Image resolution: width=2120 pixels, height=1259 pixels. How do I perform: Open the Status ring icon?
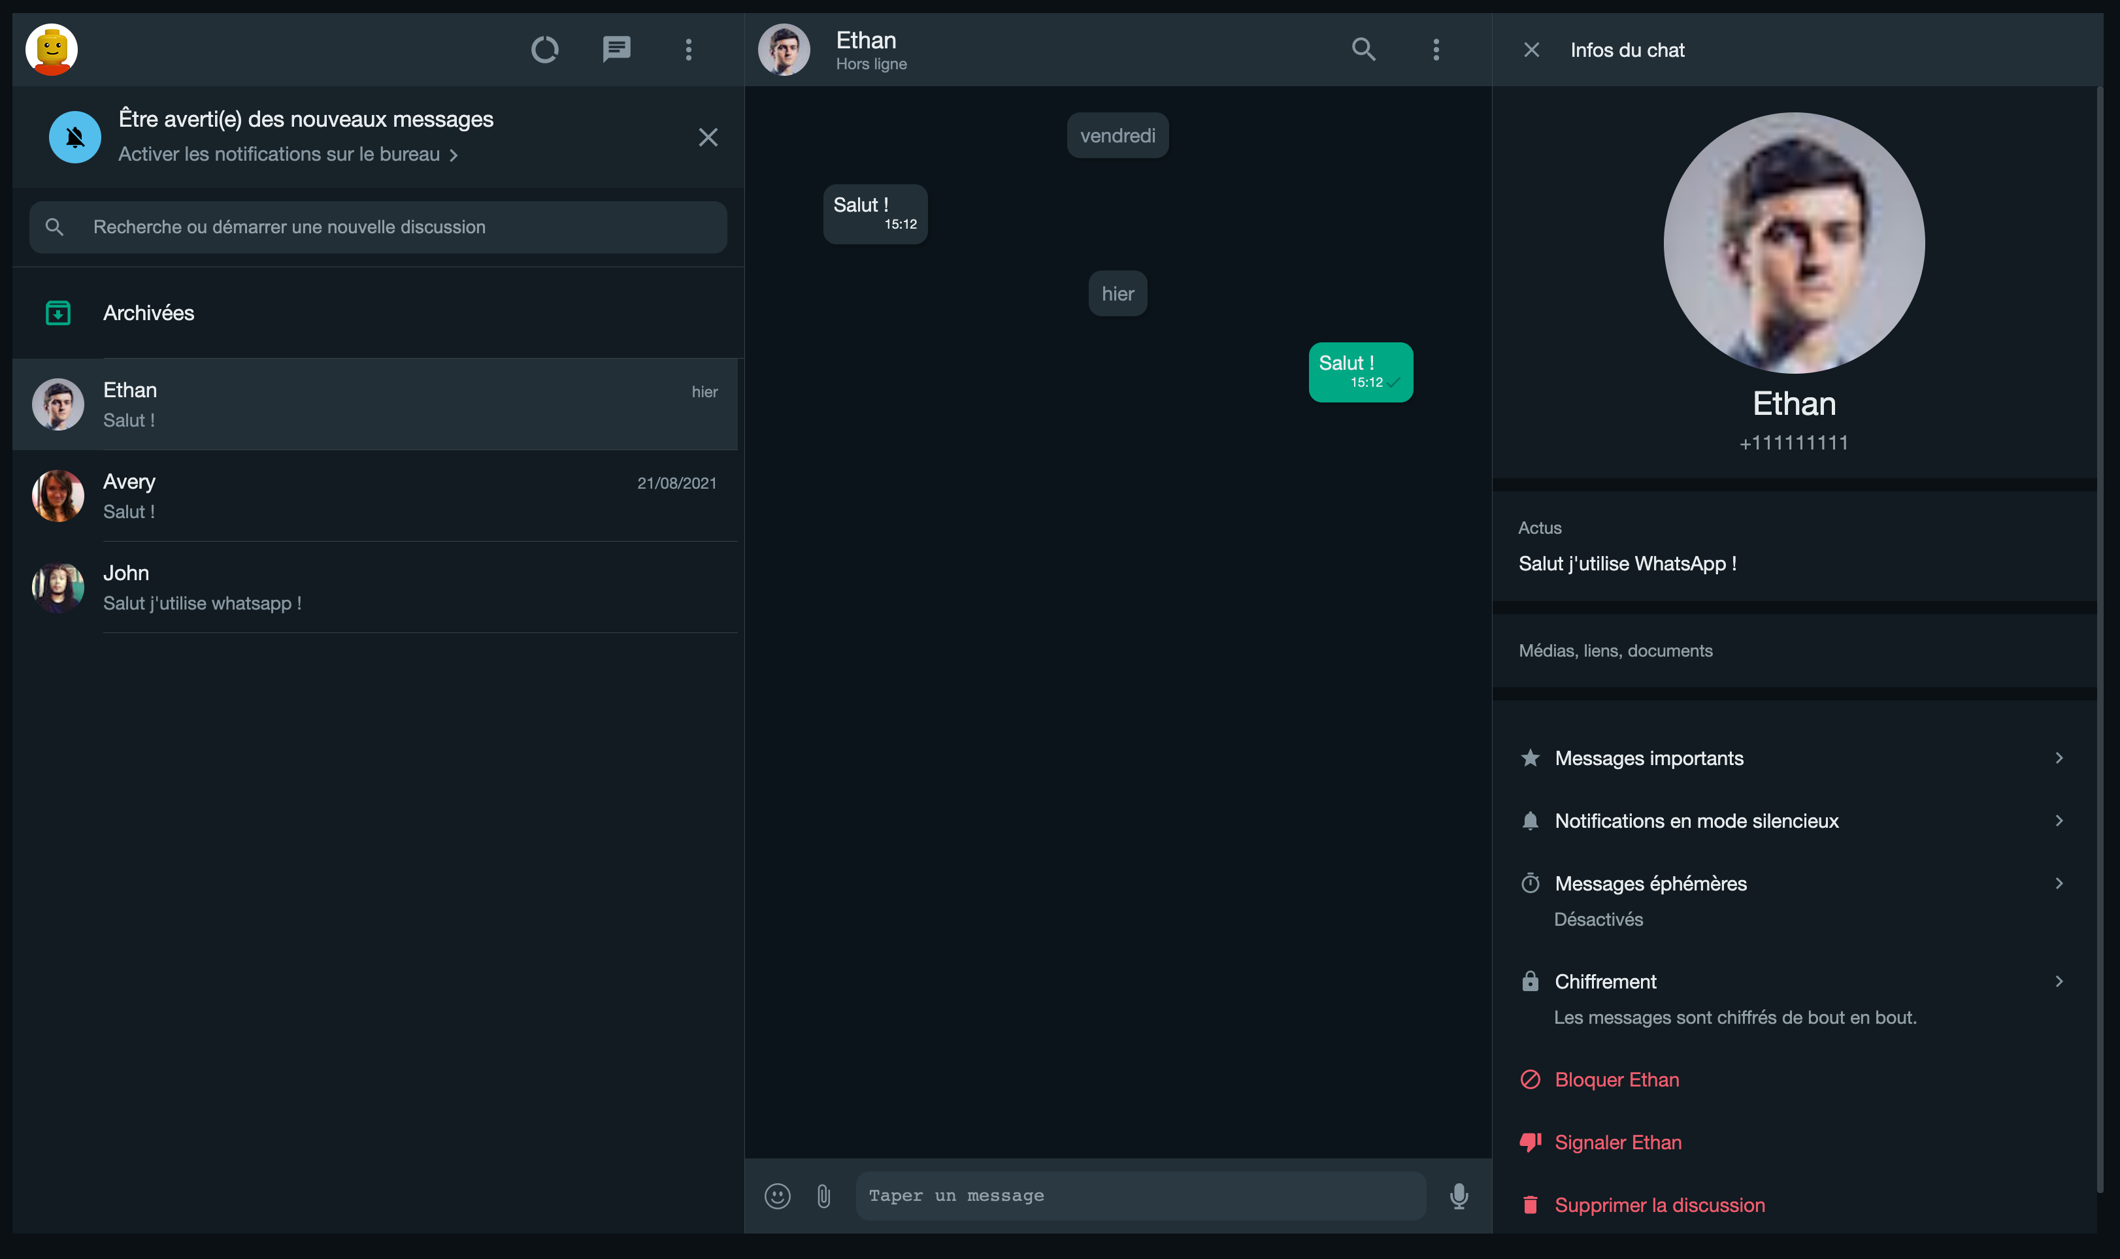[x=544, y=49]
